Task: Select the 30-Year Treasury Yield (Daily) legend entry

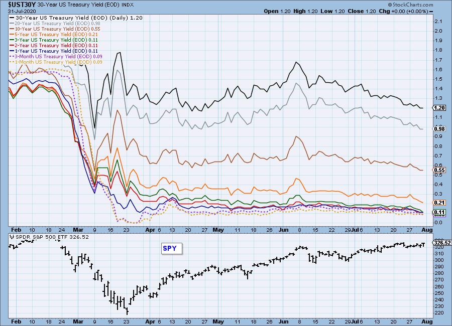Action: pyautogui.click(x=76, y=18)
